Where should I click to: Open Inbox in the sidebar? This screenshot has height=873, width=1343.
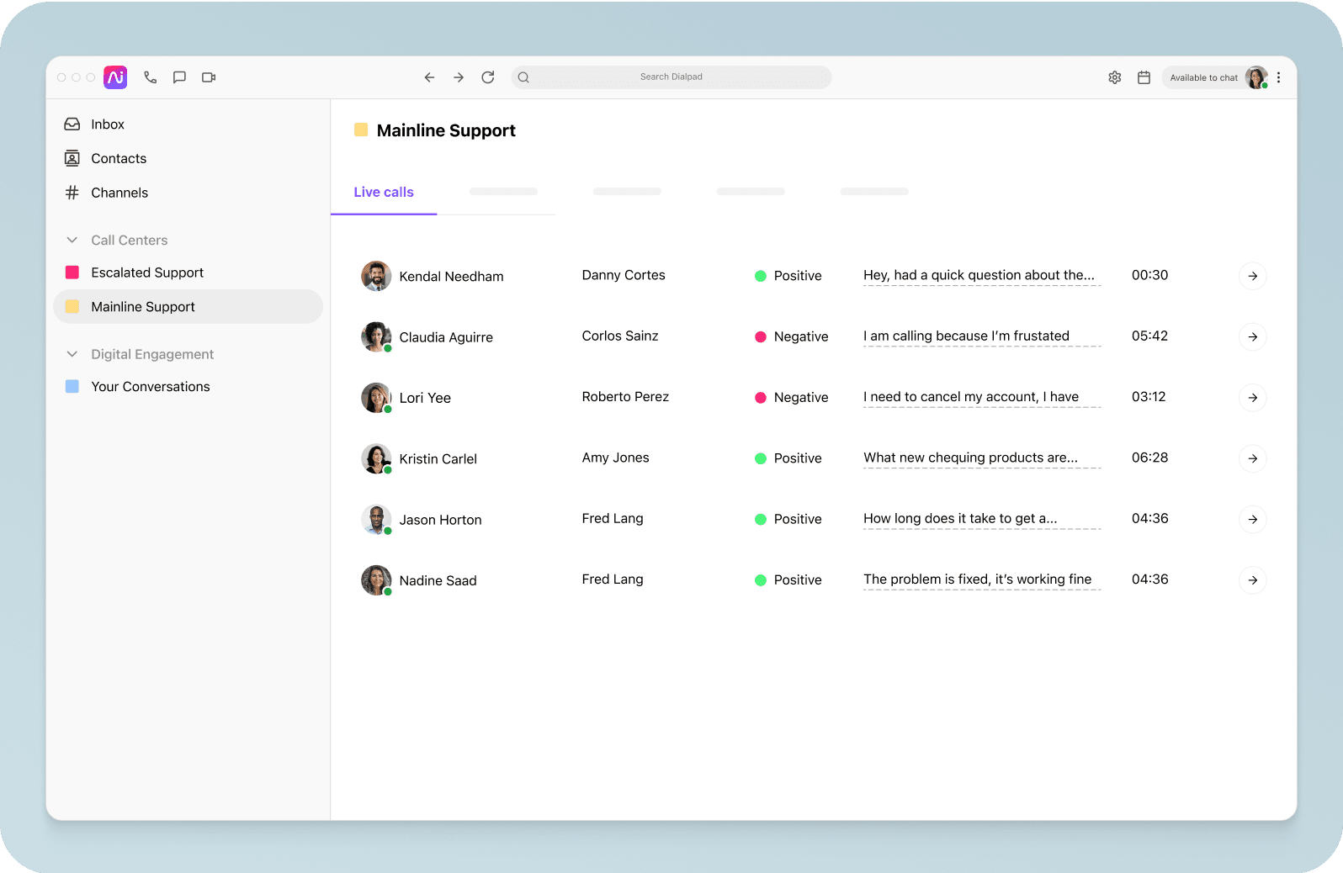click(107, 124)
